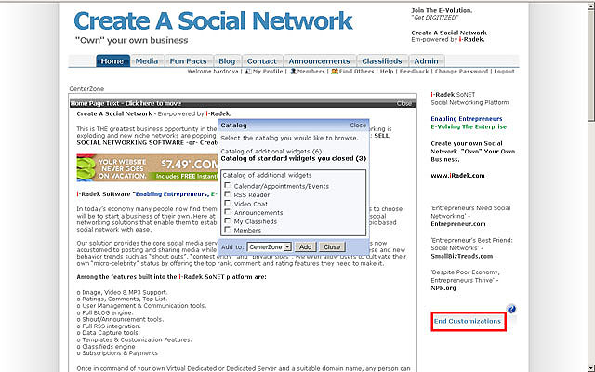Select the My Classifieds widget checkbox
Image resolution: width=595 pixels, height=372 pixels.
tap(229, 221)
